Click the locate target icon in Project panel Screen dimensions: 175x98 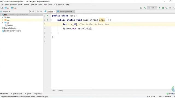30,11
